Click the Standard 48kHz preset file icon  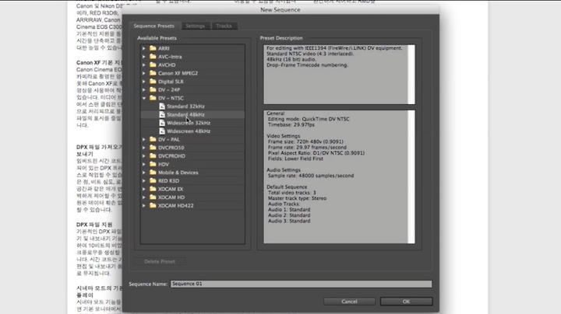(162, 114)
